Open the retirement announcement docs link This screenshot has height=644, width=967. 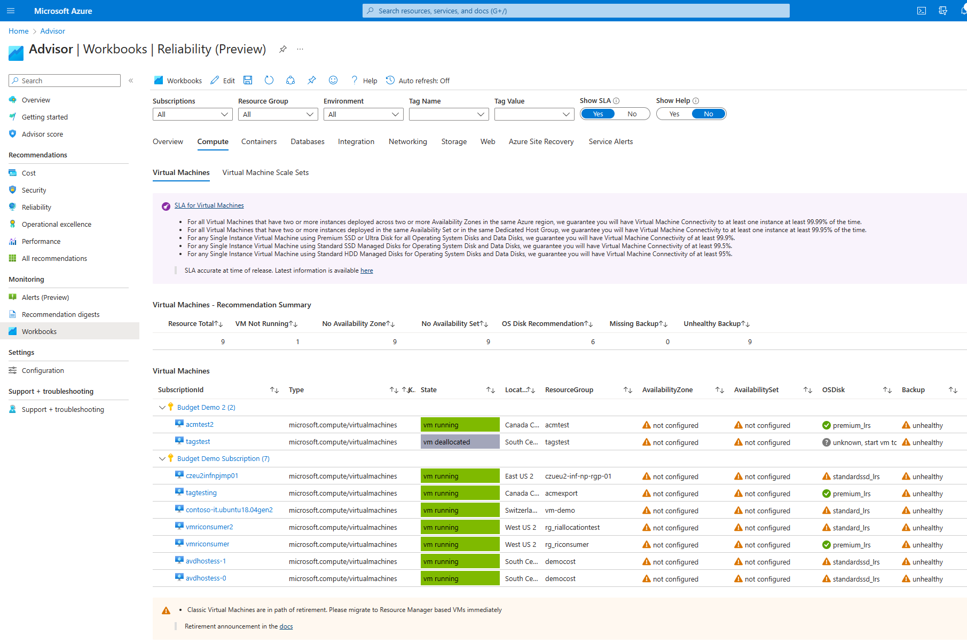(x=286, y=626)
